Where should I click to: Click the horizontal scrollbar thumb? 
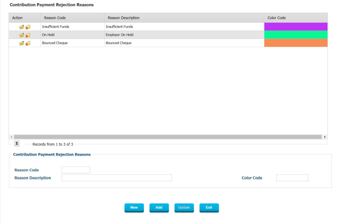tap(168, 137)
